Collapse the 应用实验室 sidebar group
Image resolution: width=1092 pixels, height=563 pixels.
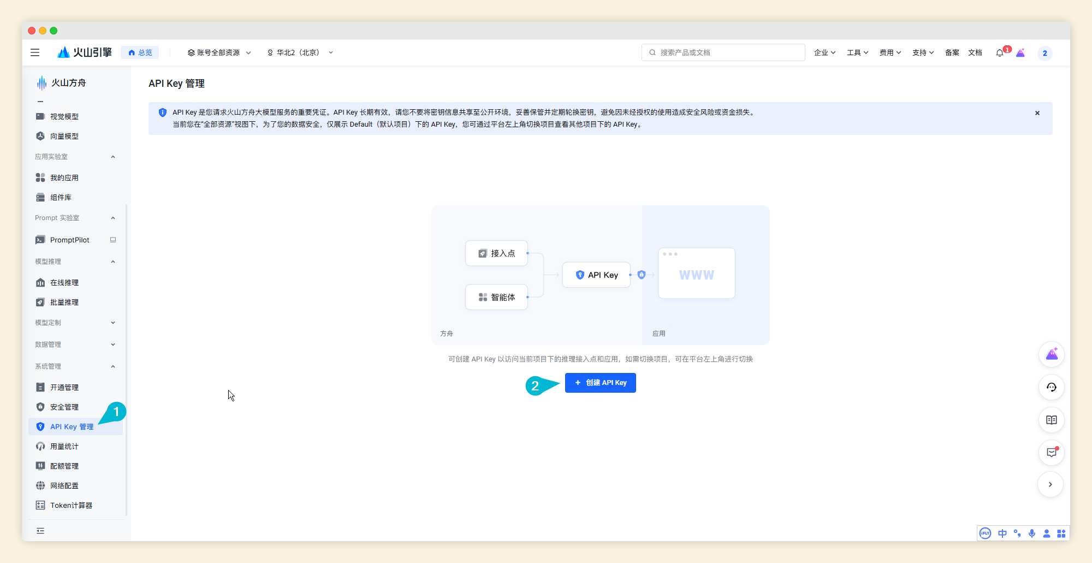coord(113,157)
